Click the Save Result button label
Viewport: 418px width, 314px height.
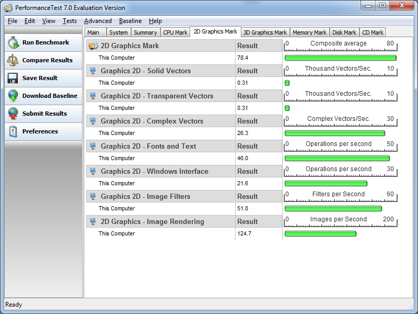click(40, 78)
